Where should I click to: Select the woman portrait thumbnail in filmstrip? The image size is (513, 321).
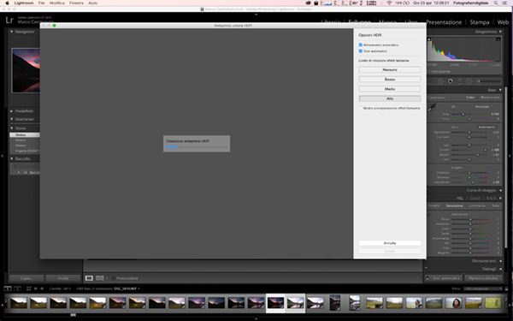pos(454,303)
